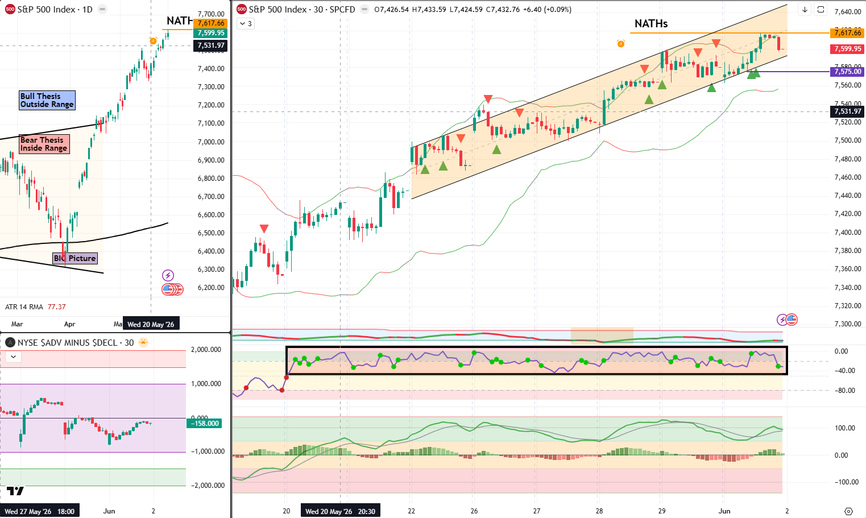The image size is (866, 518).
Task: Expand the collapsed indicator legend labeled '3'
Action: 246,23
